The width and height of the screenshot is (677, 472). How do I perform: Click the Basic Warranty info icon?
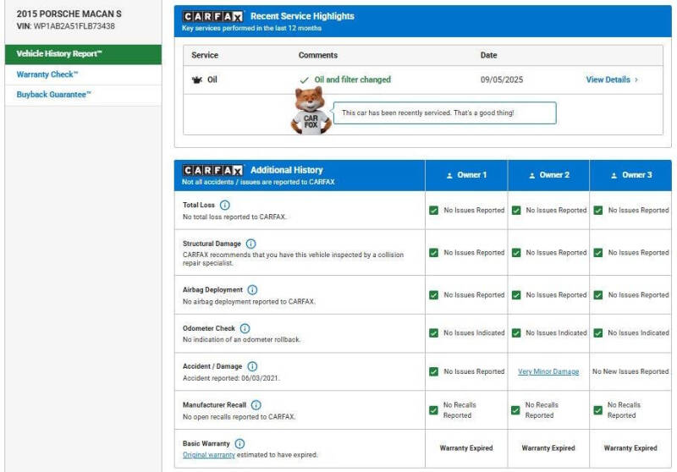[239, 443]
